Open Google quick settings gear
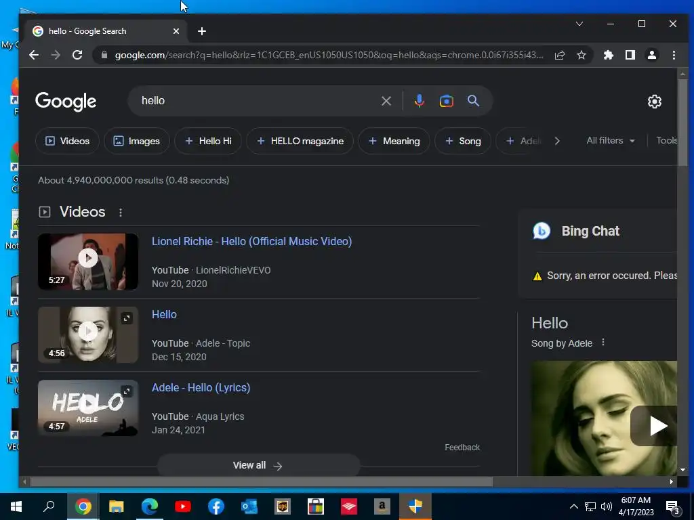This screenshot has width=694, height=520. pos(655,102)
